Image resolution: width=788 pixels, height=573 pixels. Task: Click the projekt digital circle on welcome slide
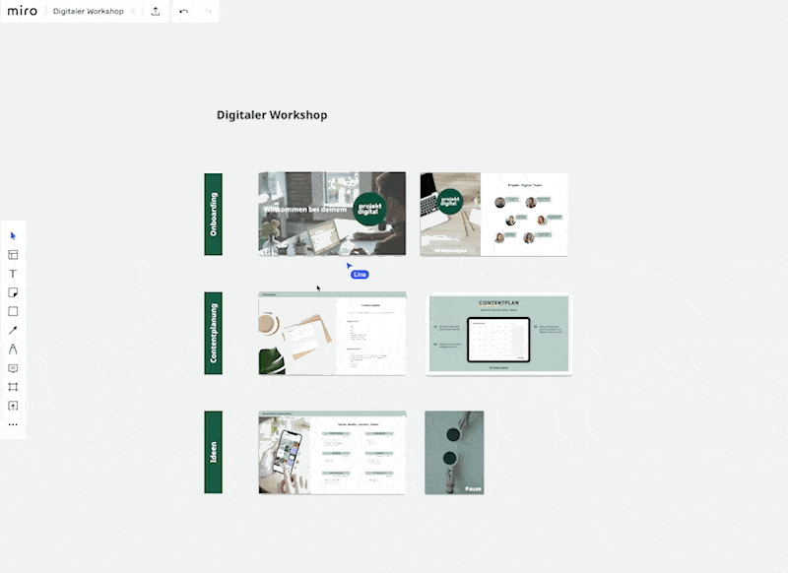point(370,209)
